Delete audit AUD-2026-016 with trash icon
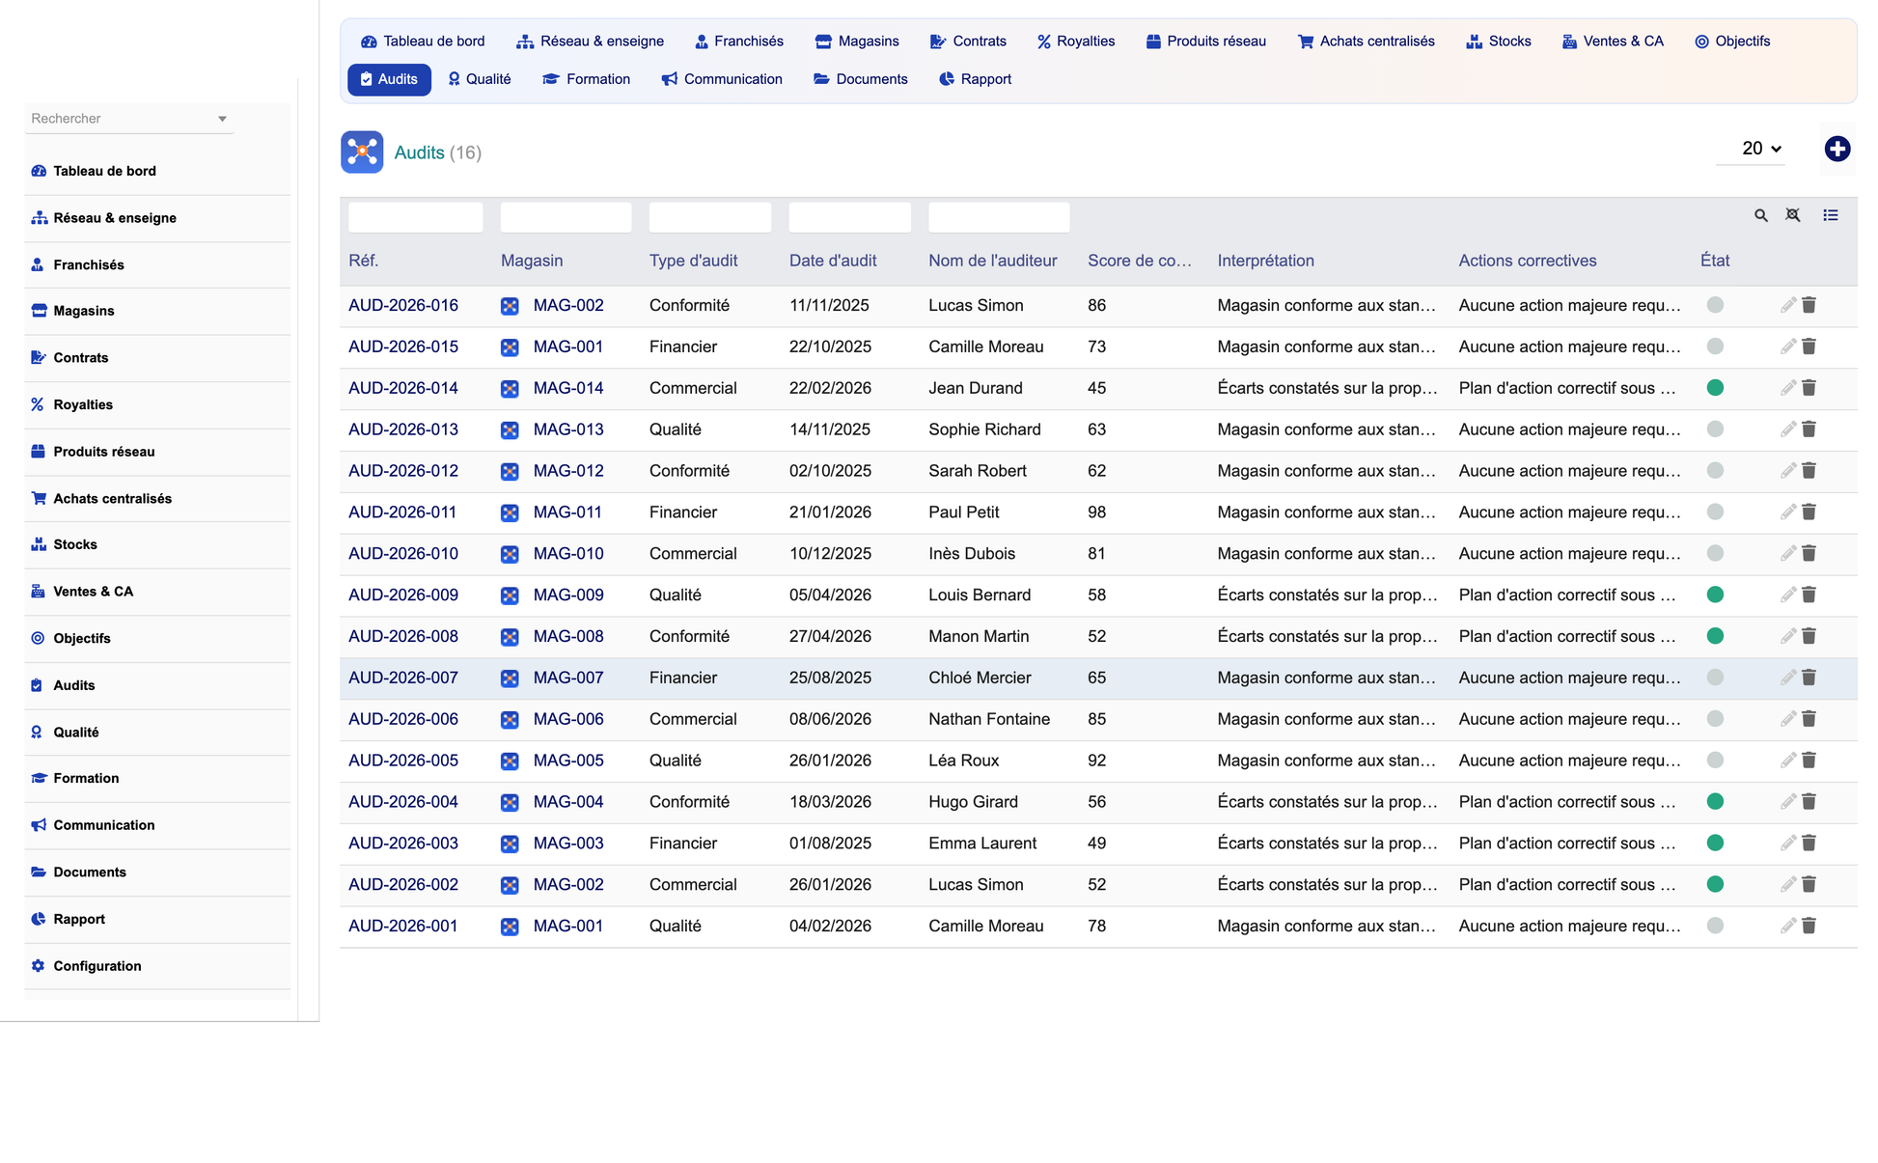 pyautogui.click(x=1809, y=305)
